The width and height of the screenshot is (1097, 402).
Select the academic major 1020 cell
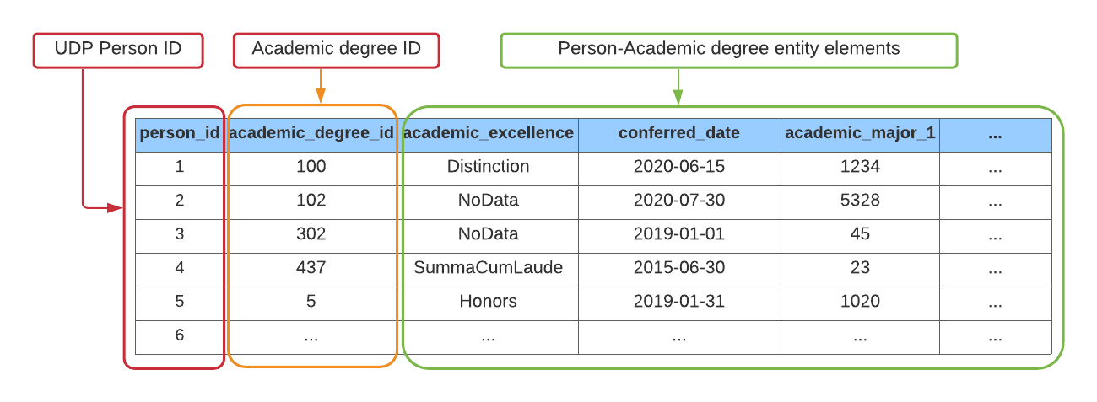860,302
